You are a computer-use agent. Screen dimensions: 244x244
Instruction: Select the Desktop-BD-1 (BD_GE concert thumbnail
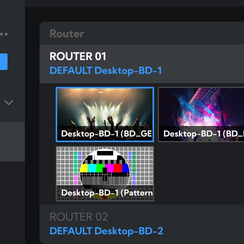105,115
